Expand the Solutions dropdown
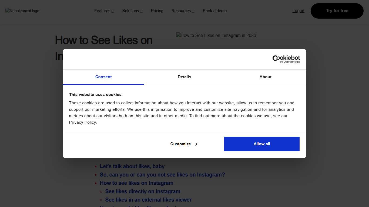This screenshot has height=207, width=369. pos(130,11)
